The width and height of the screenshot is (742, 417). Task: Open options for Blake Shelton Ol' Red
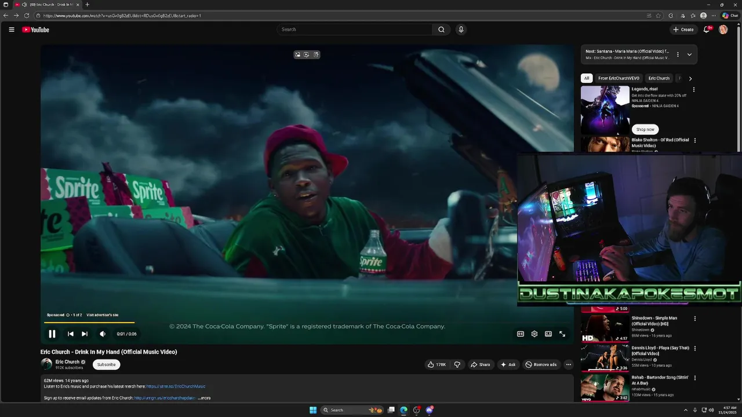point(695,140)
